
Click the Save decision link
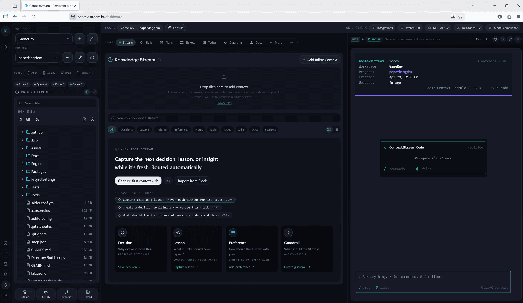[129, 267]
